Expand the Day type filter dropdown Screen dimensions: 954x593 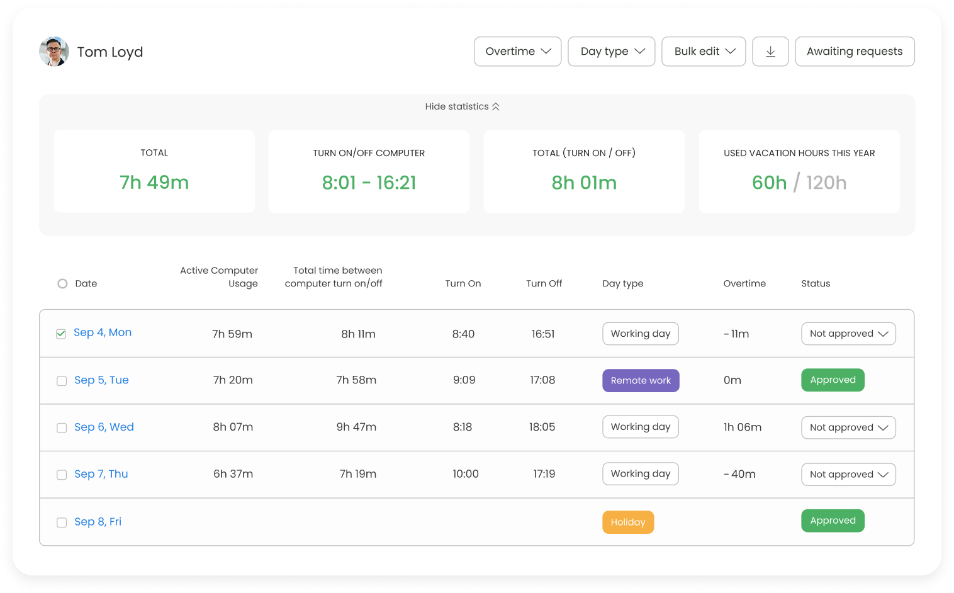coord(611,52)
